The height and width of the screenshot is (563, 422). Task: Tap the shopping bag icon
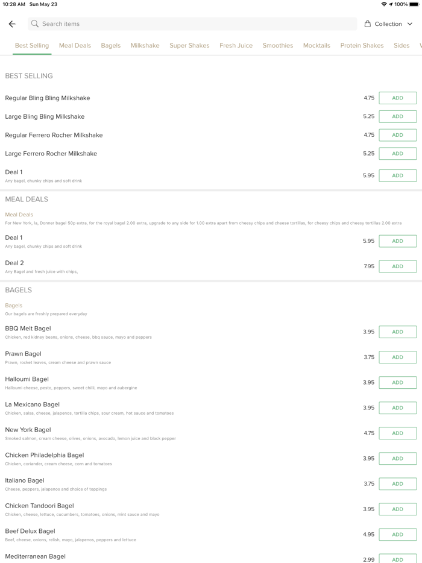[368, 24]
